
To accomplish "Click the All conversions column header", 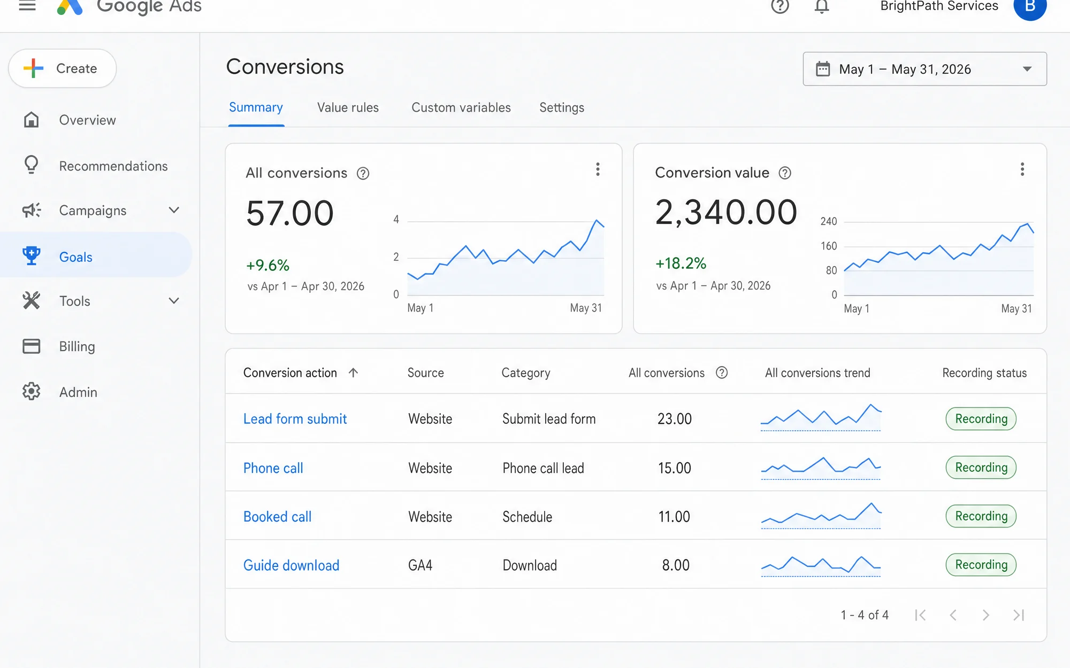I will pos(666,373).
